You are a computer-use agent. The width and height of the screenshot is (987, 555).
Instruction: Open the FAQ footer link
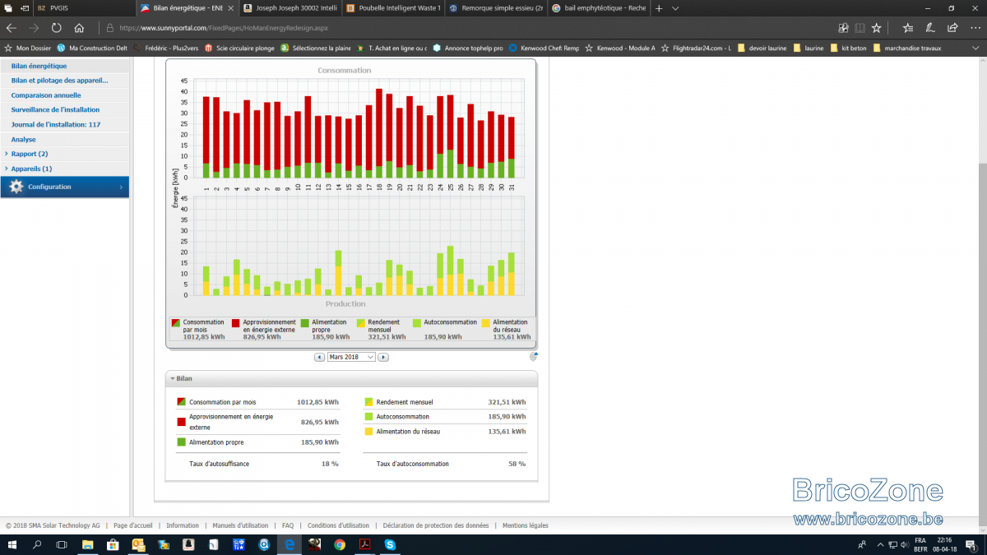pyautogui.click(x=288, y=525)
